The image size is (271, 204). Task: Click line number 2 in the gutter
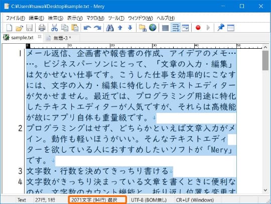(20, 129)
